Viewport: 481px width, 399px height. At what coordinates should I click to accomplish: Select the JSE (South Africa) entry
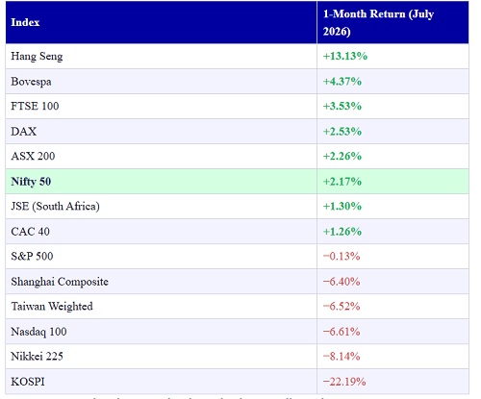point(237,206)
